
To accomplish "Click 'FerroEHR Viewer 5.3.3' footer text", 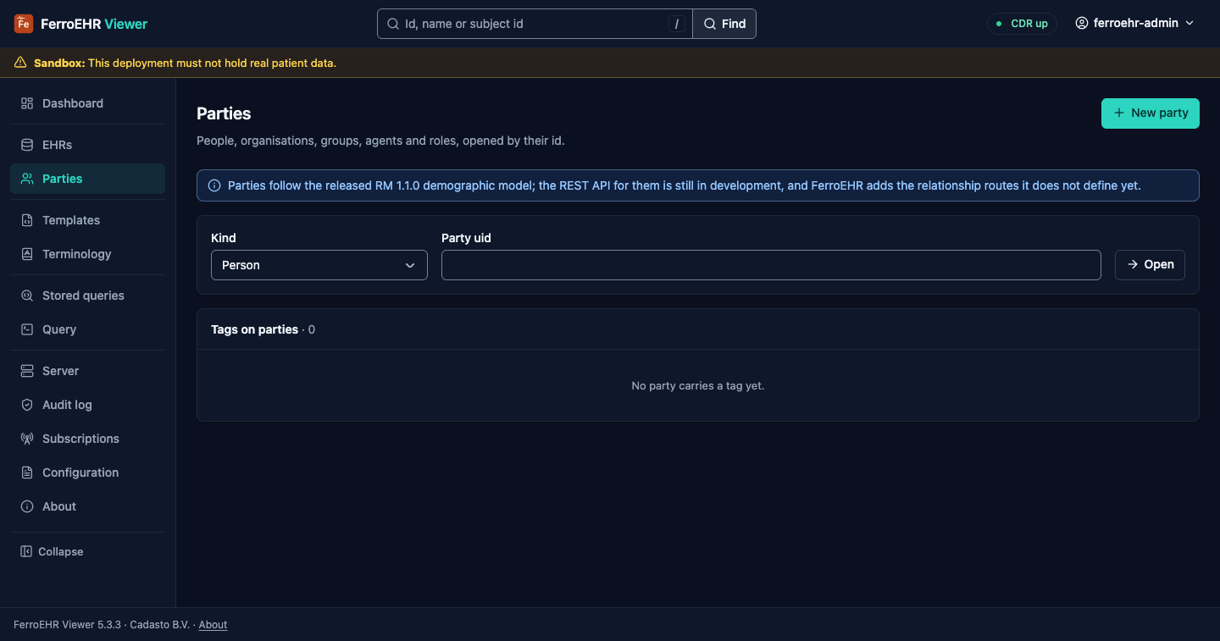I will (68, 625).
